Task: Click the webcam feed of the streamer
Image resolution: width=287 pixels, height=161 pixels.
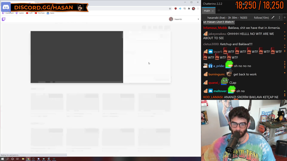Action: (244, 130)
